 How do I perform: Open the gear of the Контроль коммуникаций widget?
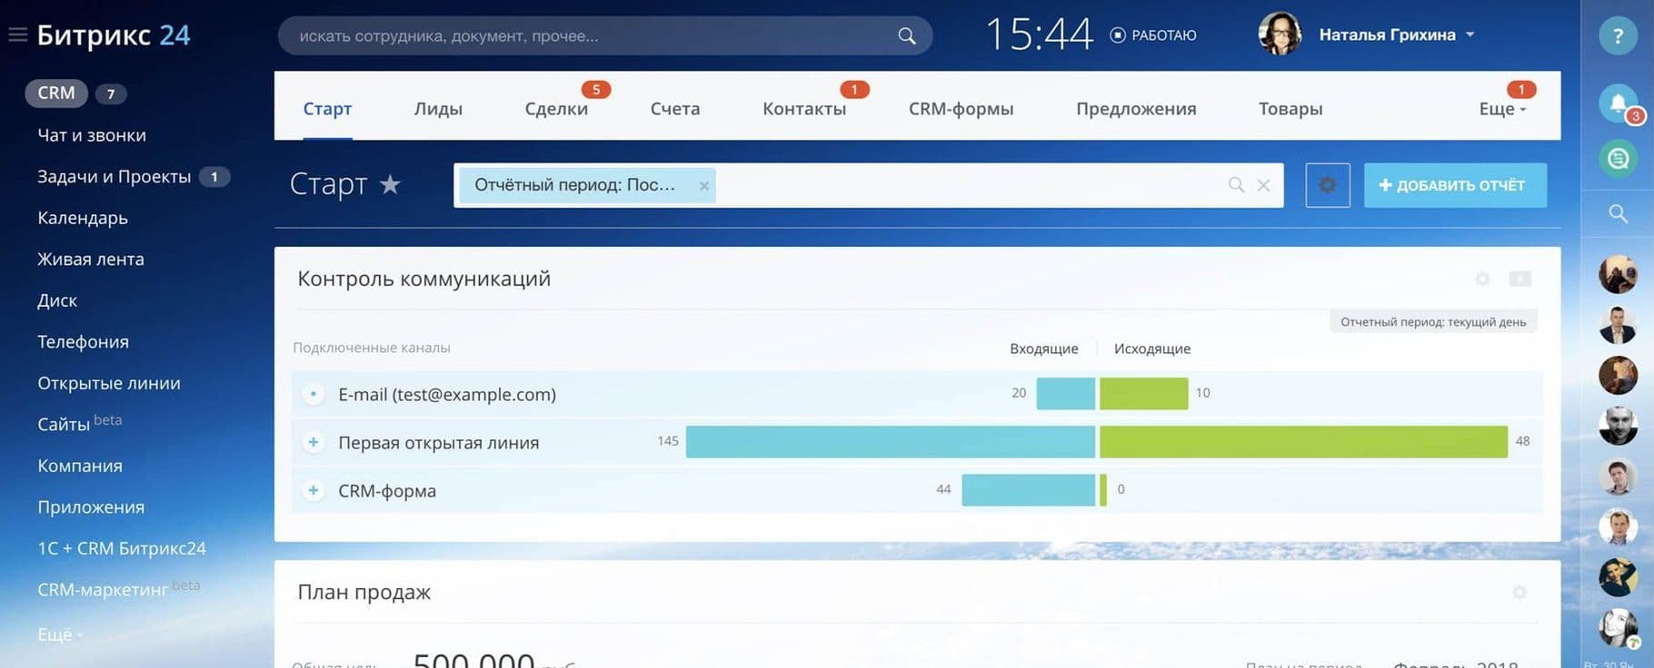pos(1482,279)
